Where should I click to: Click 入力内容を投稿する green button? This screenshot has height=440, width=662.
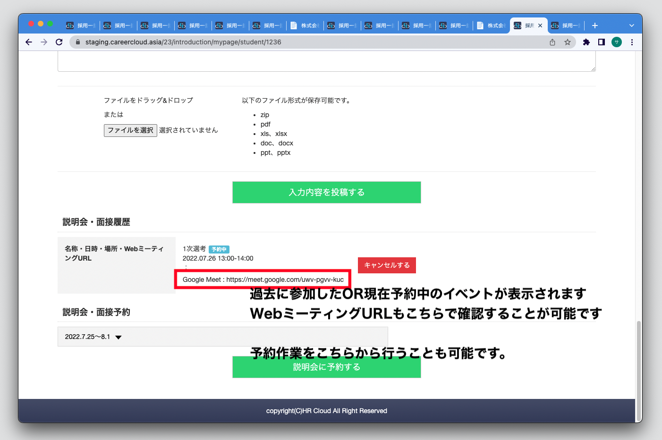tap(326, 192)
